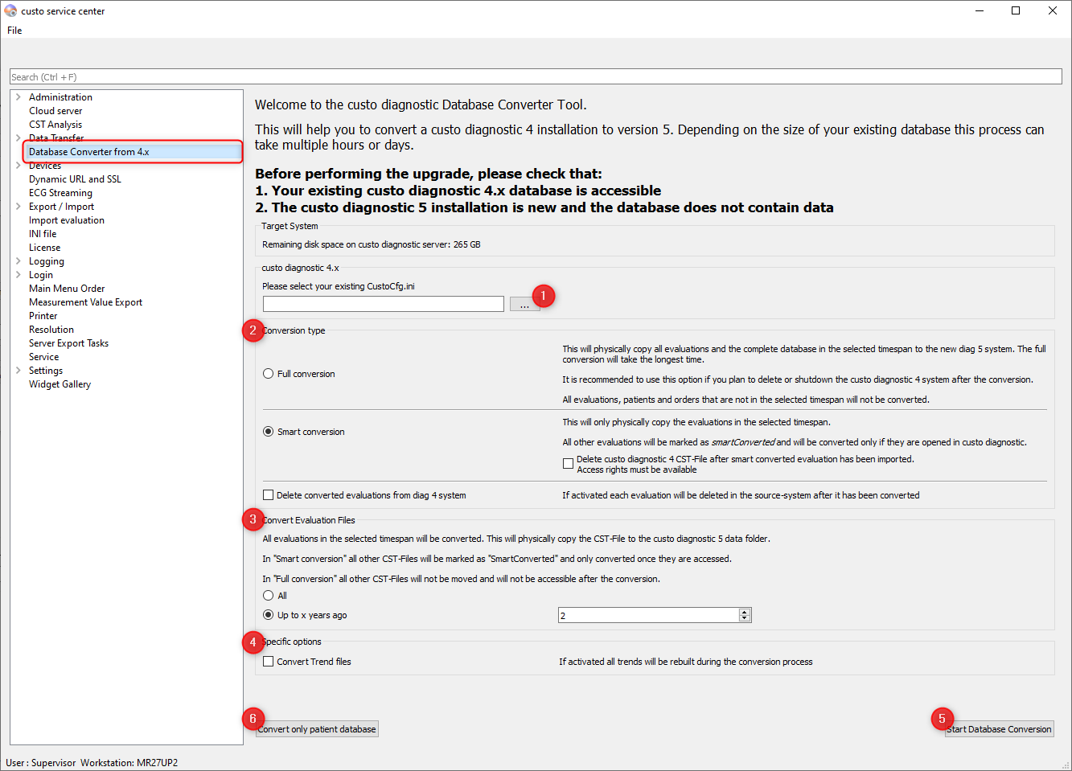Viewport: 1072px width, 771px height.
Task: Select the Full conversion radio option
Action: 269,374
